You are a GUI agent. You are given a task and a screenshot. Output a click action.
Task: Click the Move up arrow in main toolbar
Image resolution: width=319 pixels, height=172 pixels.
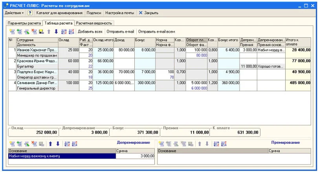(x=49, y=31)
